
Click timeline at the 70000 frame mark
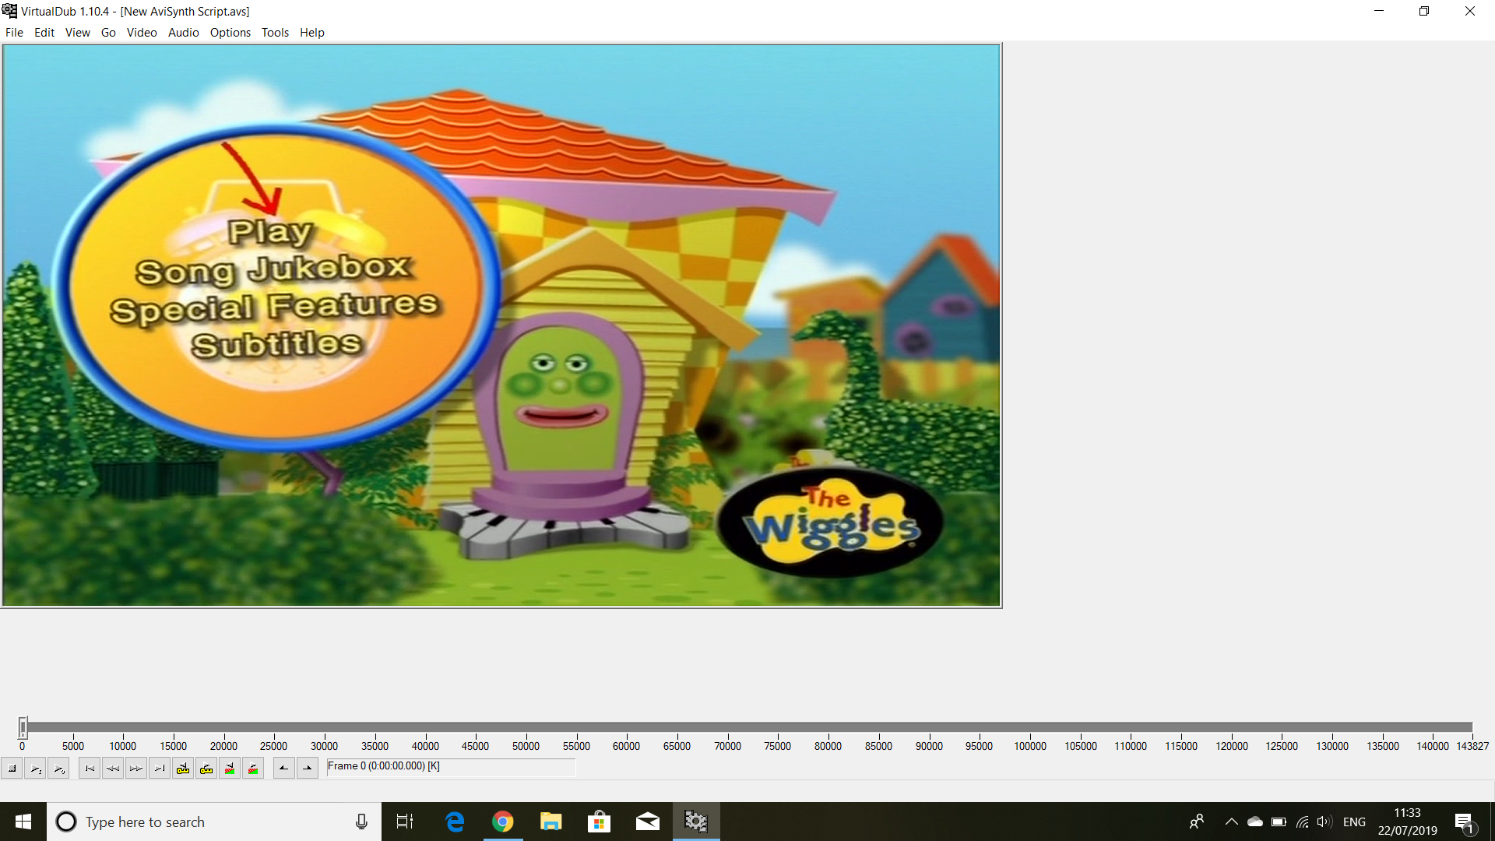(727, 727)
